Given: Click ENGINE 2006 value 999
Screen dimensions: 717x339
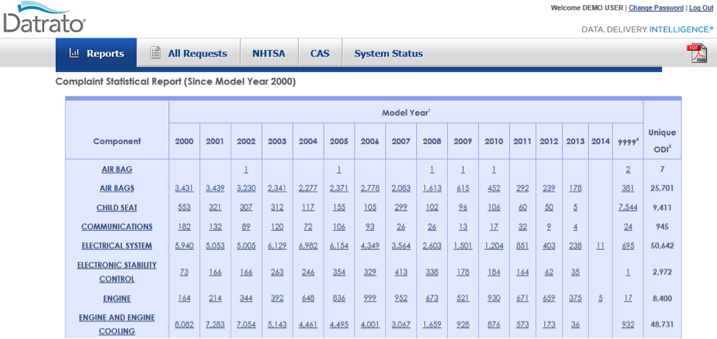Looking at the screenshot, I should coord(370,299).
